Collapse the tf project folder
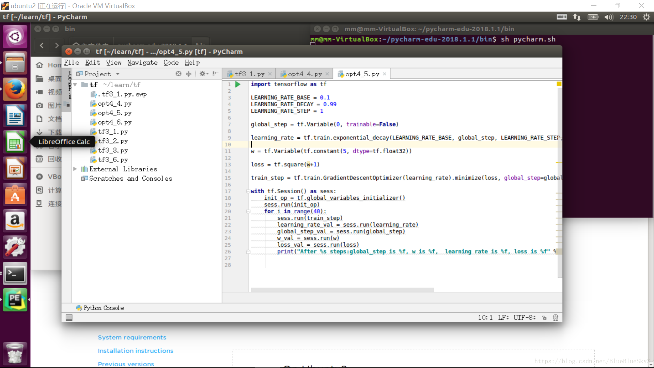This screenshot has width=654, height=368. click(75, 85)
